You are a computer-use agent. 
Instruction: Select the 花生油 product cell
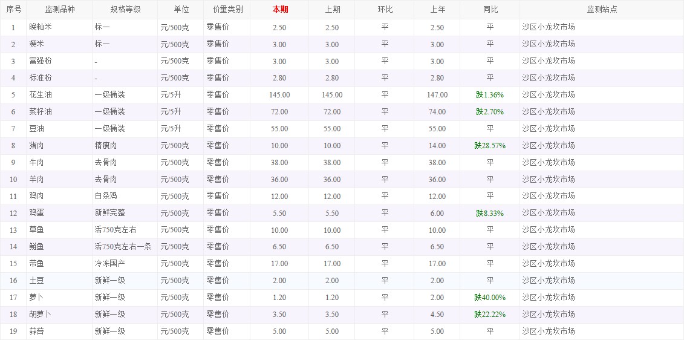[59, 95]
